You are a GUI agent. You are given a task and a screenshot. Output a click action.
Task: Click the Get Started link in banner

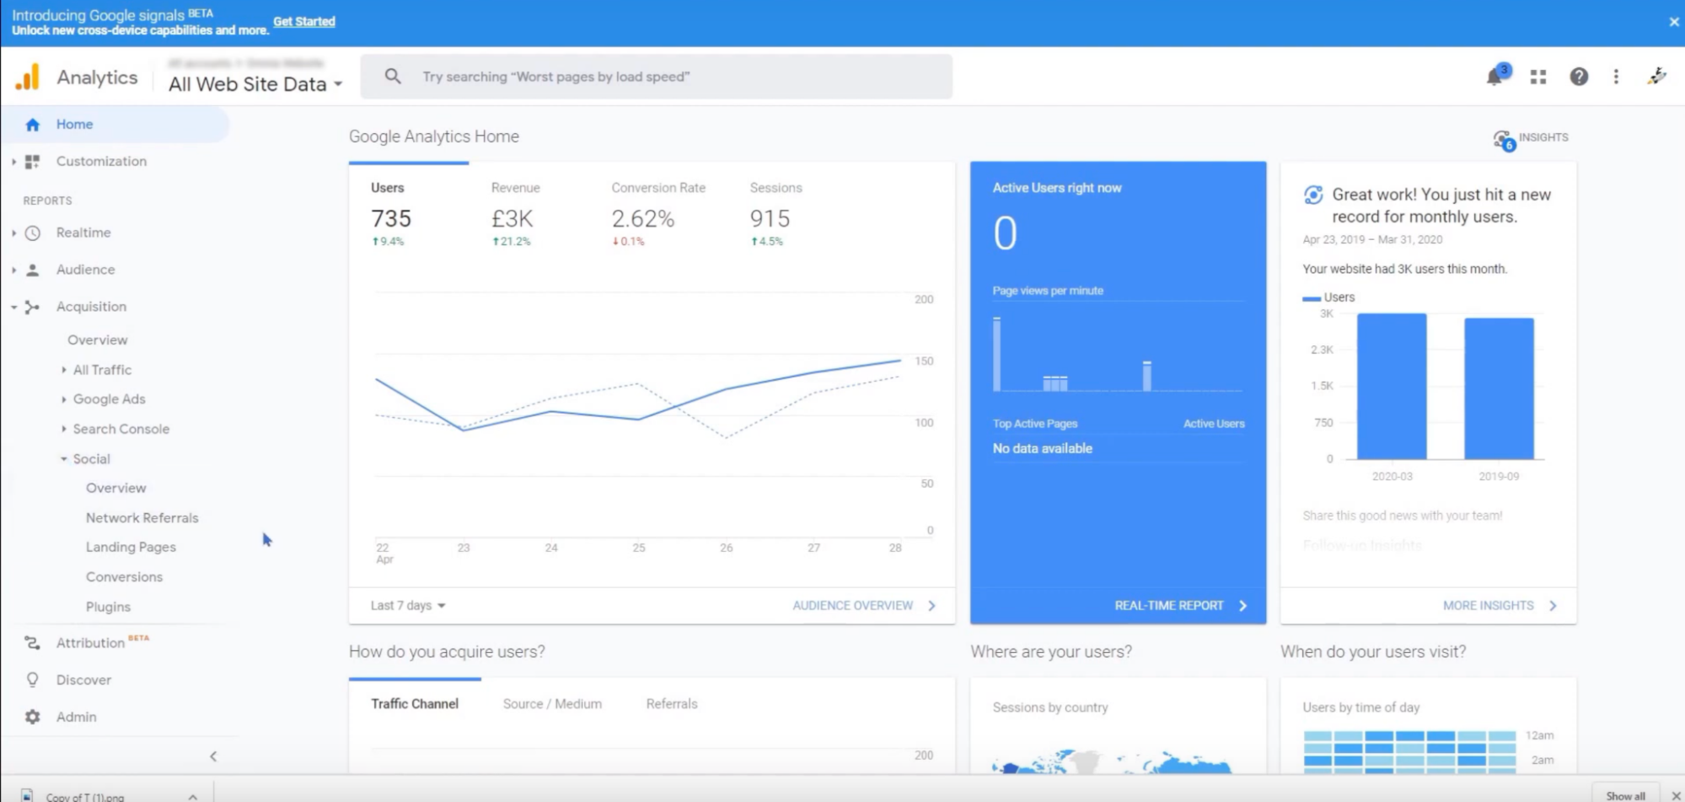click(303, 22)
